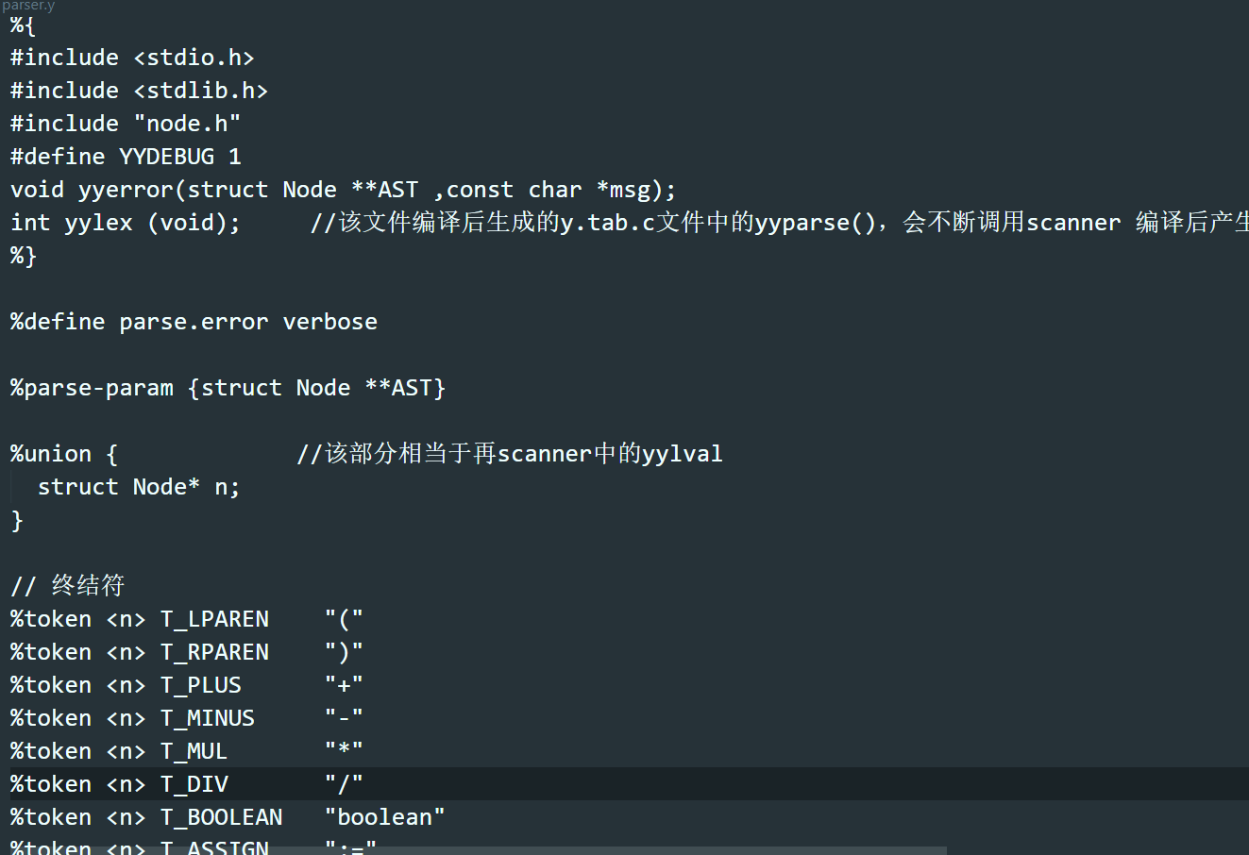Click the T_MINUS token name

click(x=208, y=718)
